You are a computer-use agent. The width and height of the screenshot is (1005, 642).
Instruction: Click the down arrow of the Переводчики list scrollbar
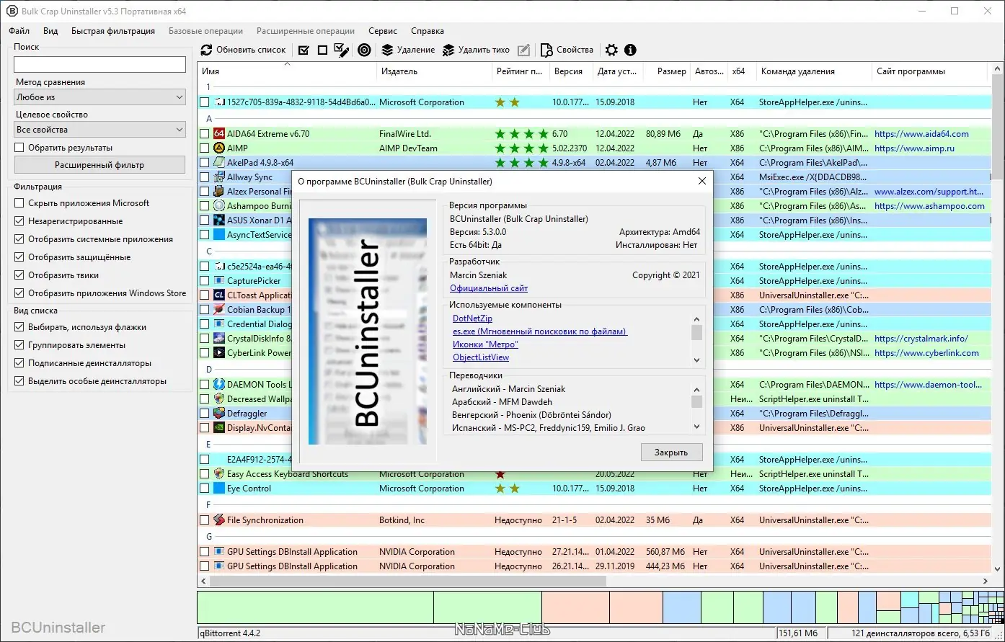click(696, 427)
